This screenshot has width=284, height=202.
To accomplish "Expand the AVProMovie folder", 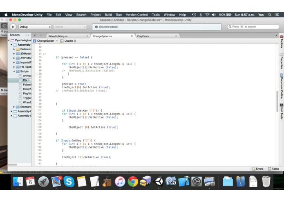I will coord(14,58).
